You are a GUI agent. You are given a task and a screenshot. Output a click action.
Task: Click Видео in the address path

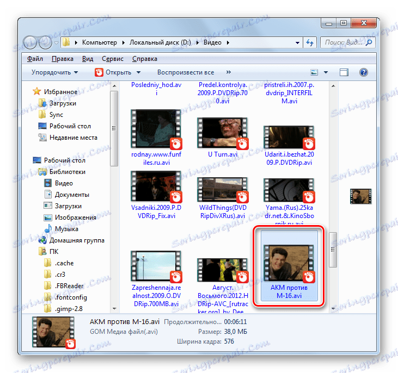212,42
